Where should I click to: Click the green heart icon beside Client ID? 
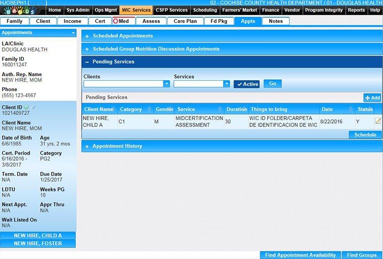(x=26, y=108)
